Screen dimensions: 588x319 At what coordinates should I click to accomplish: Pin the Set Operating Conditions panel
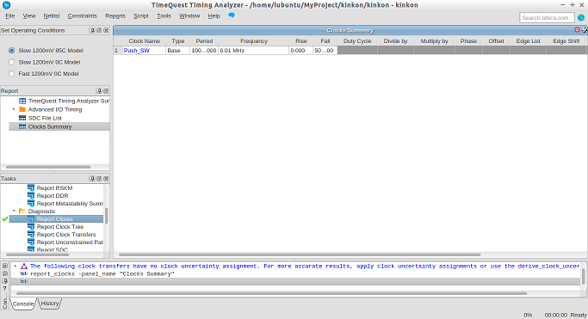pos(92,30)
